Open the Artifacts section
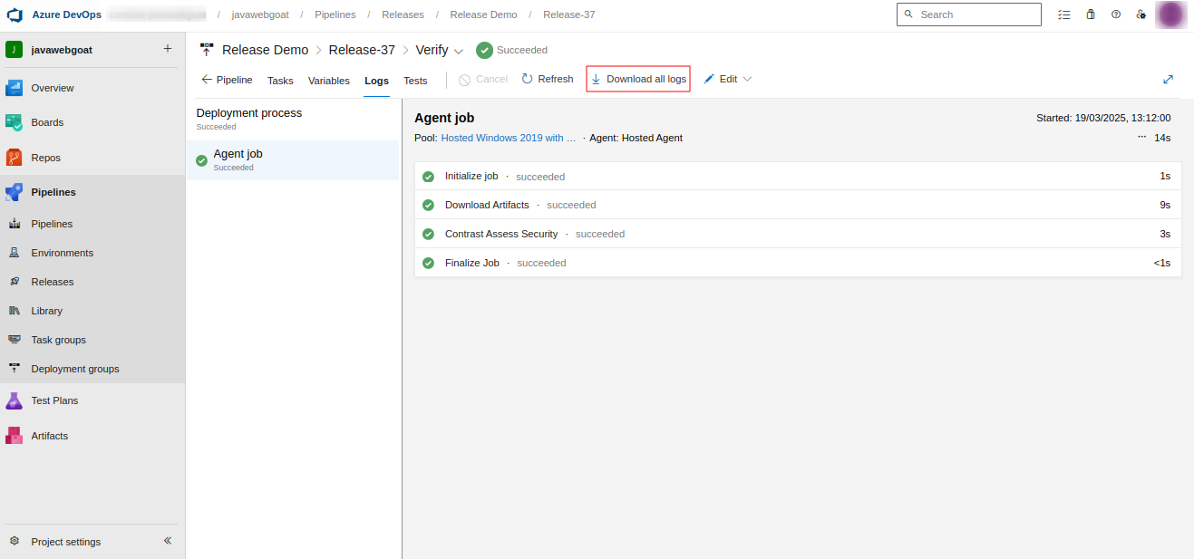This screenshot has height=559, width=1194. pos(50,436)
